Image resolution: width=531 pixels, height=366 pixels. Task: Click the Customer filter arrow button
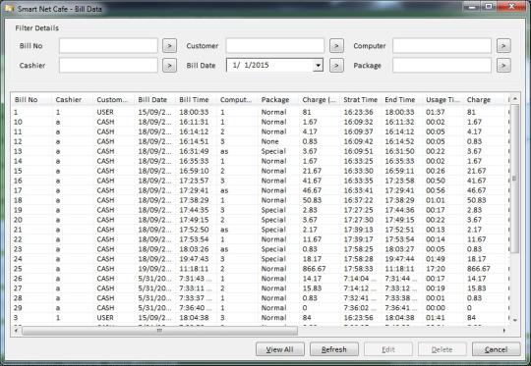click(x=336, y=45)
